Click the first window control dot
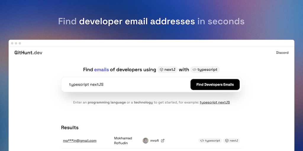 (x=12, y=43)
